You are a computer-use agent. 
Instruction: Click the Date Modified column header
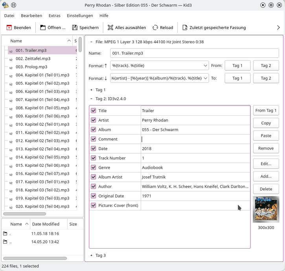[x=49, y=224]
